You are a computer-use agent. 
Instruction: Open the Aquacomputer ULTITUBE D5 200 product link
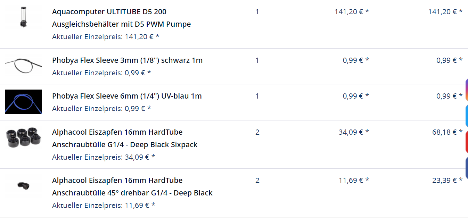pyautogui.click(x=121, y=18)
